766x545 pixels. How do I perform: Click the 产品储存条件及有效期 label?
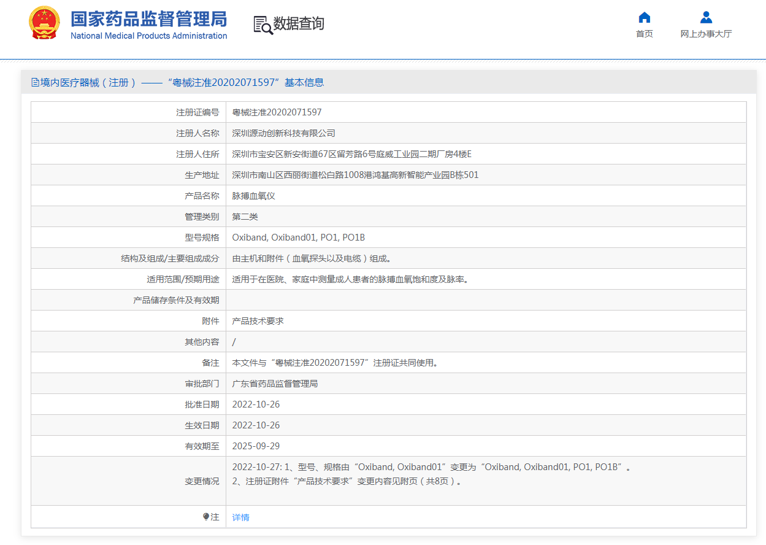coord(176,300)
